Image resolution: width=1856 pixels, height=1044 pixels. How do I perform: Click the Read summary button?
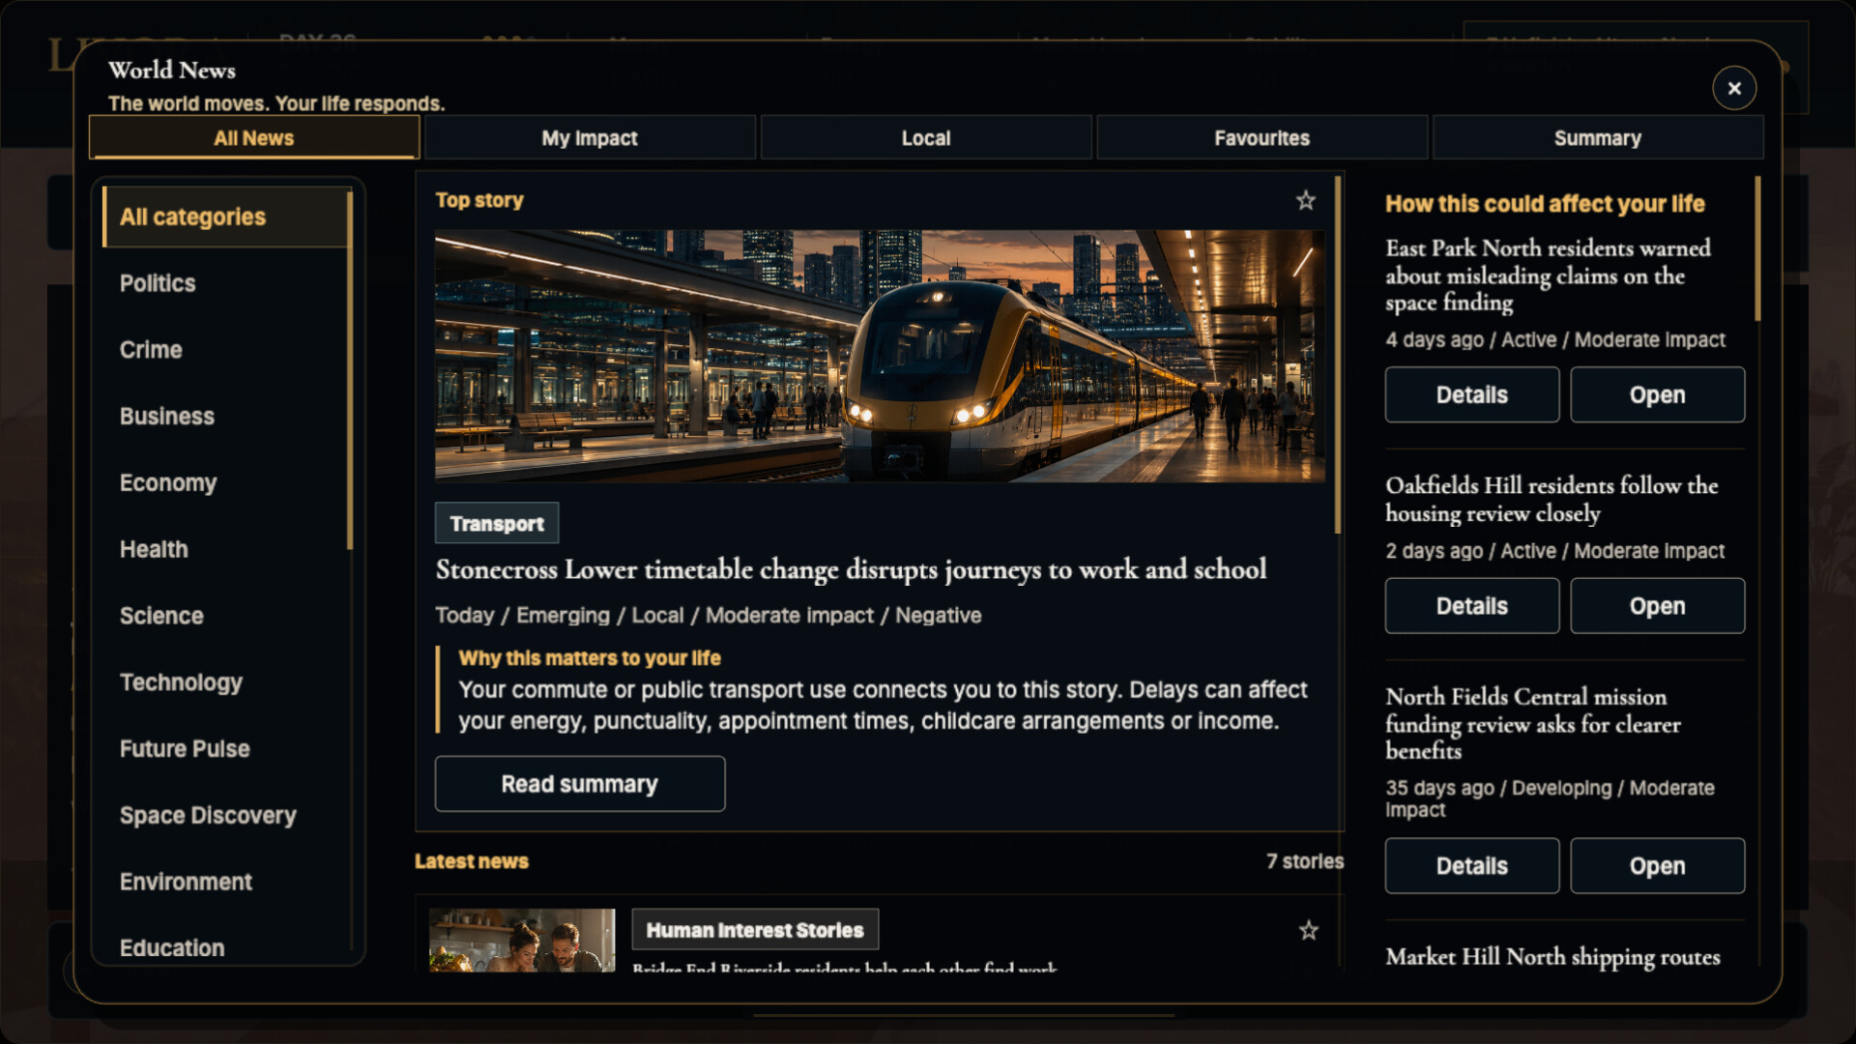tap(580, 784)
